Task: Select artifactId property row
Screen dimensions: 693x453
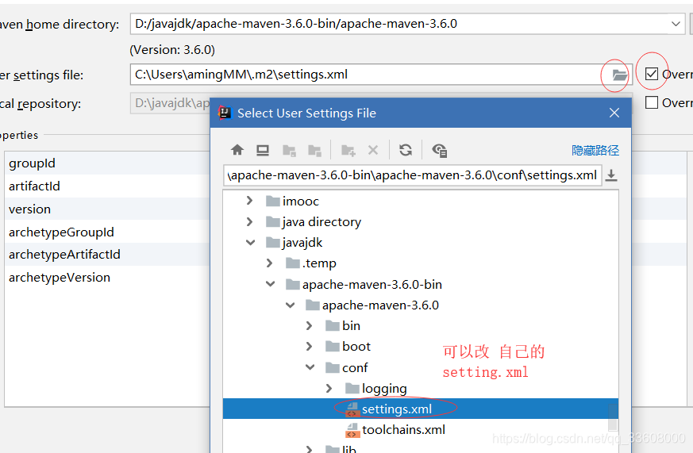Action: coord(108,186)
